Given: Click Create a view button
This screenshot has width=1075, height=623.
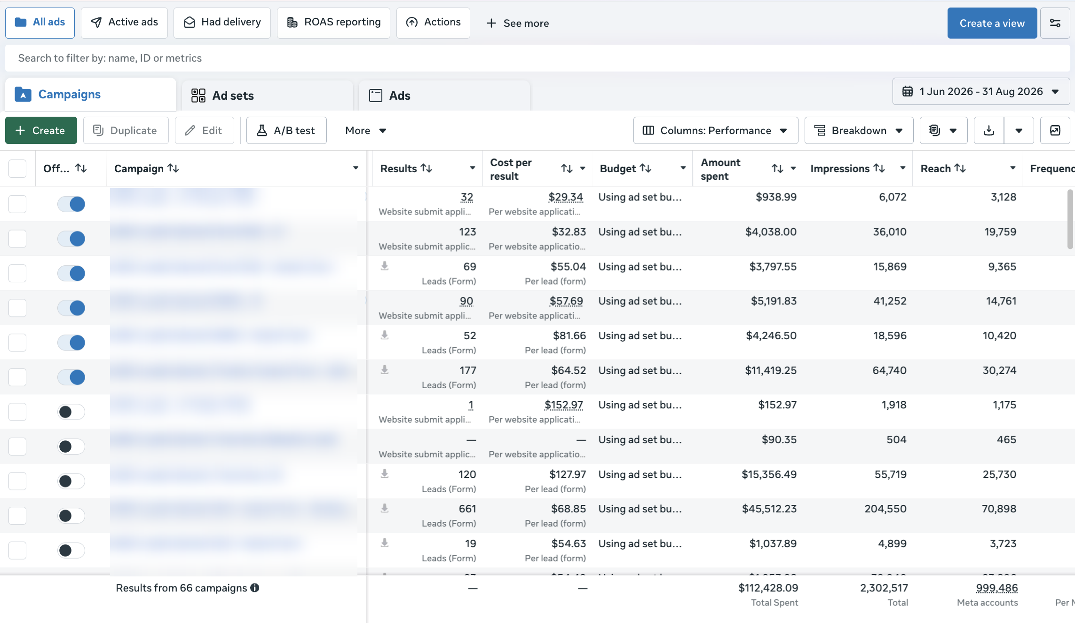Looking at the screenshot, I should pyautogui.click(x=992, y=23).
